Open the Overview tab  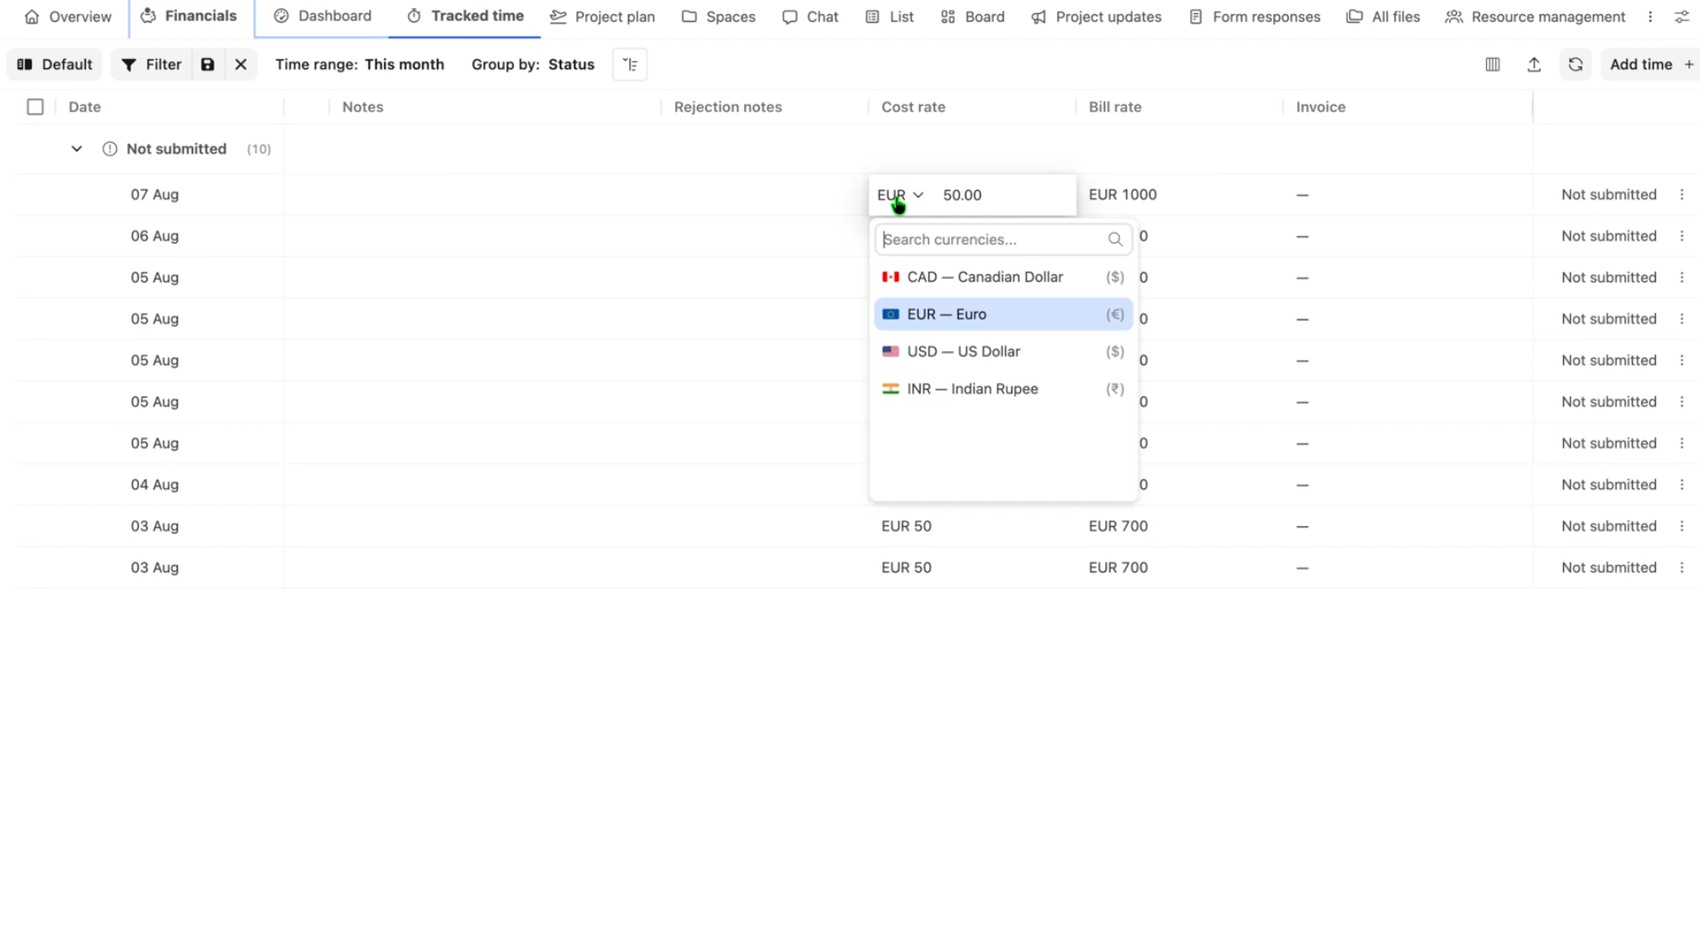68,17
